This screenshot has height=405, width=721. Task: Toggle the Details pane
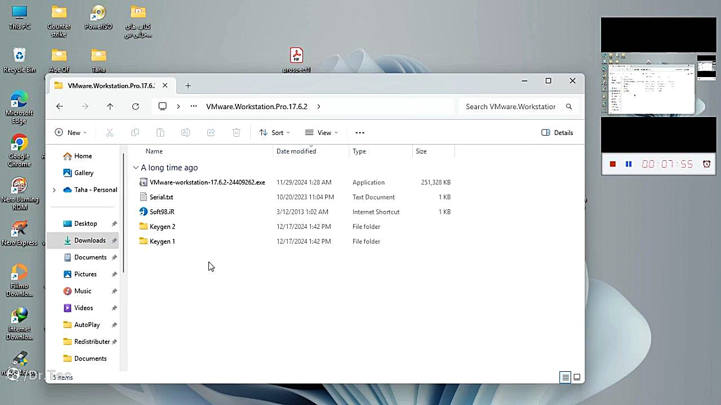coord(558,133)
